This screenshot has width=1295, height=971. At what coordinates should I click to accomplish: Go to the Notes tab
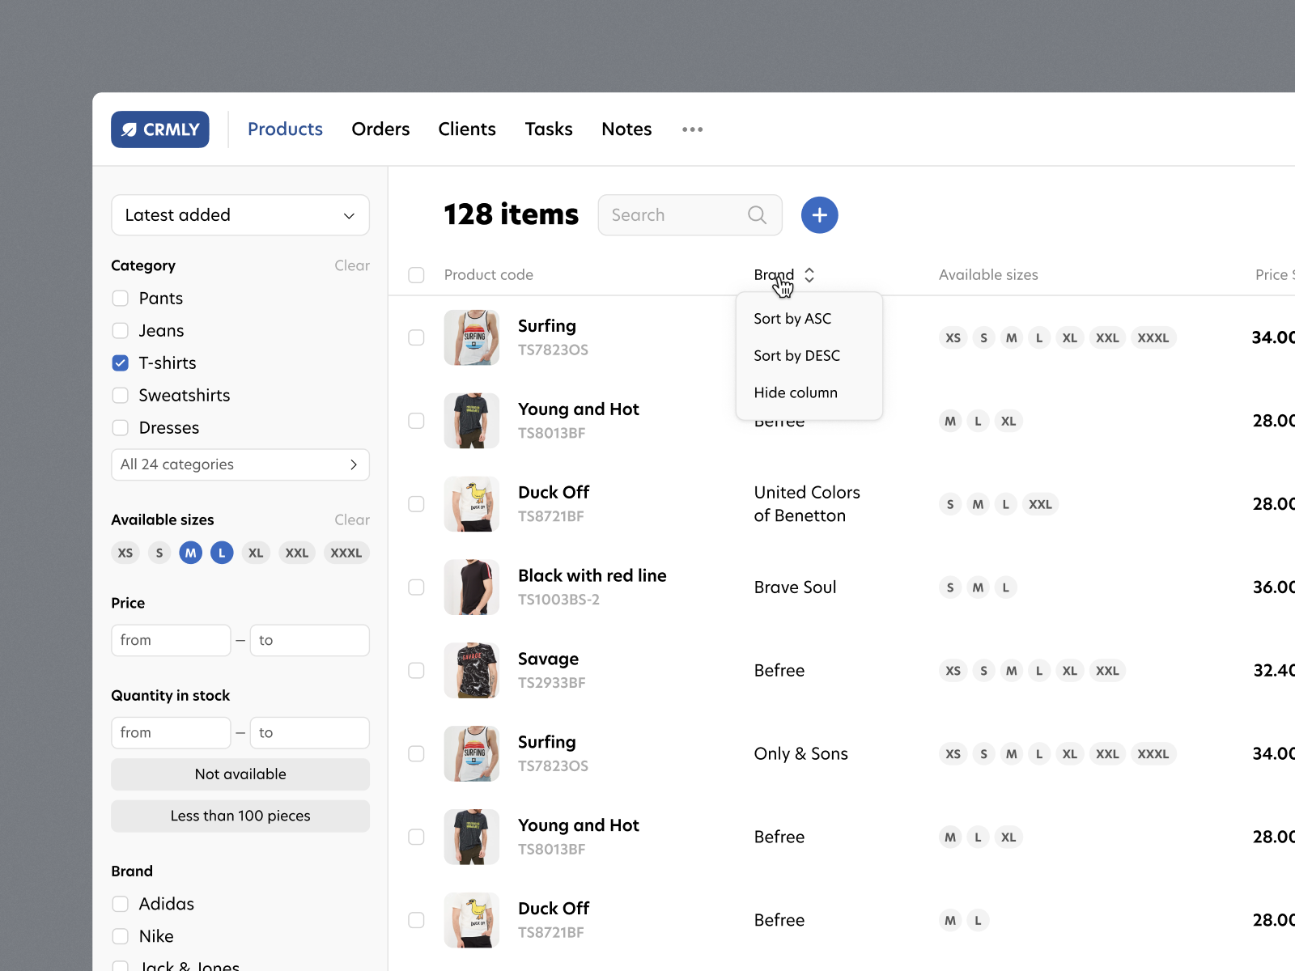pyautogui.click(x=626, y=129)
